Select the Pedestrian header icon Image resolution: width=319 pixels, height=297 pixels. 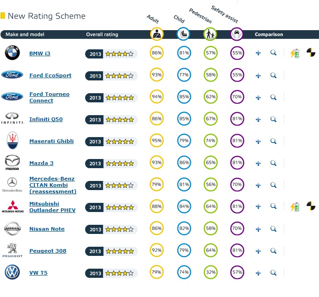pos(210,34)
